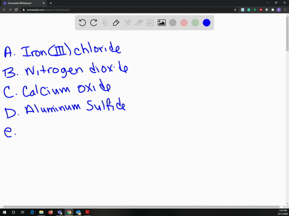Choose the blue pen color
The width and height of the screenshot is (289, 216).
[x=207, y=23]
